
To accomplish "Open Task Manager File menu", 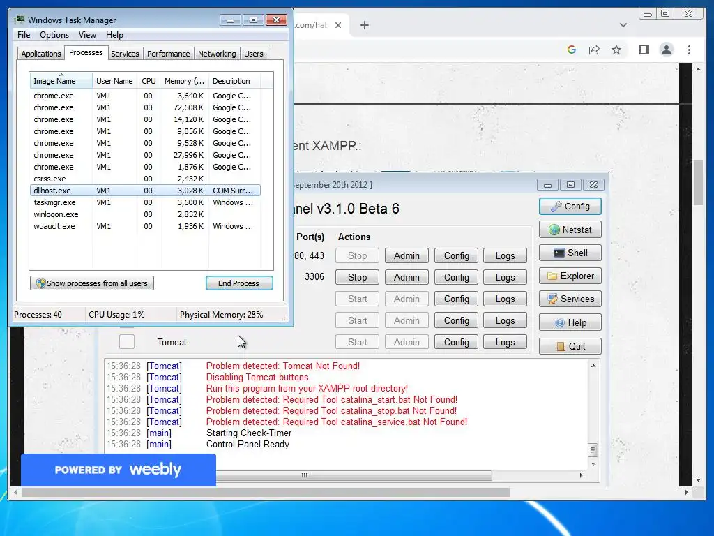I will [x=24, y=35].
